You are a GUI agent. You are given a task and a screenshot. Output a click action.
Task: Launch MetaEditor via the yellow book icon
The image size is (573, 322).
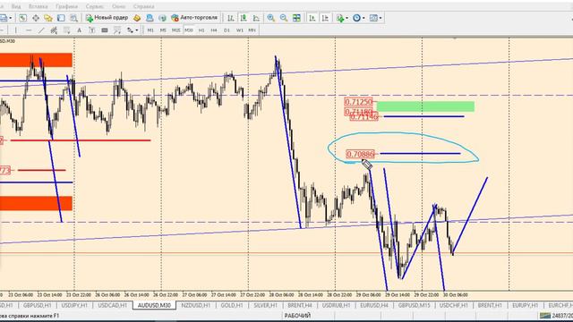pos(137,18)
